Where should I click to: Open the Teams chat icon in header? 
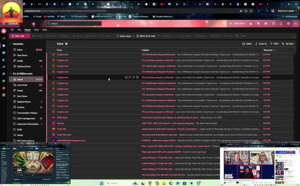pyautogui.click(x=251, y=24)
